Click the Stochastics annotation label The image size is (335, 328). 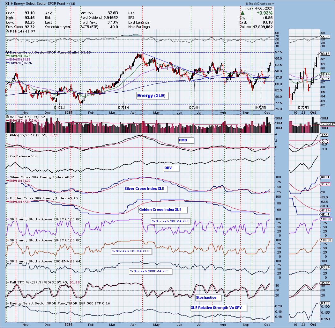[x=208, y=297]
